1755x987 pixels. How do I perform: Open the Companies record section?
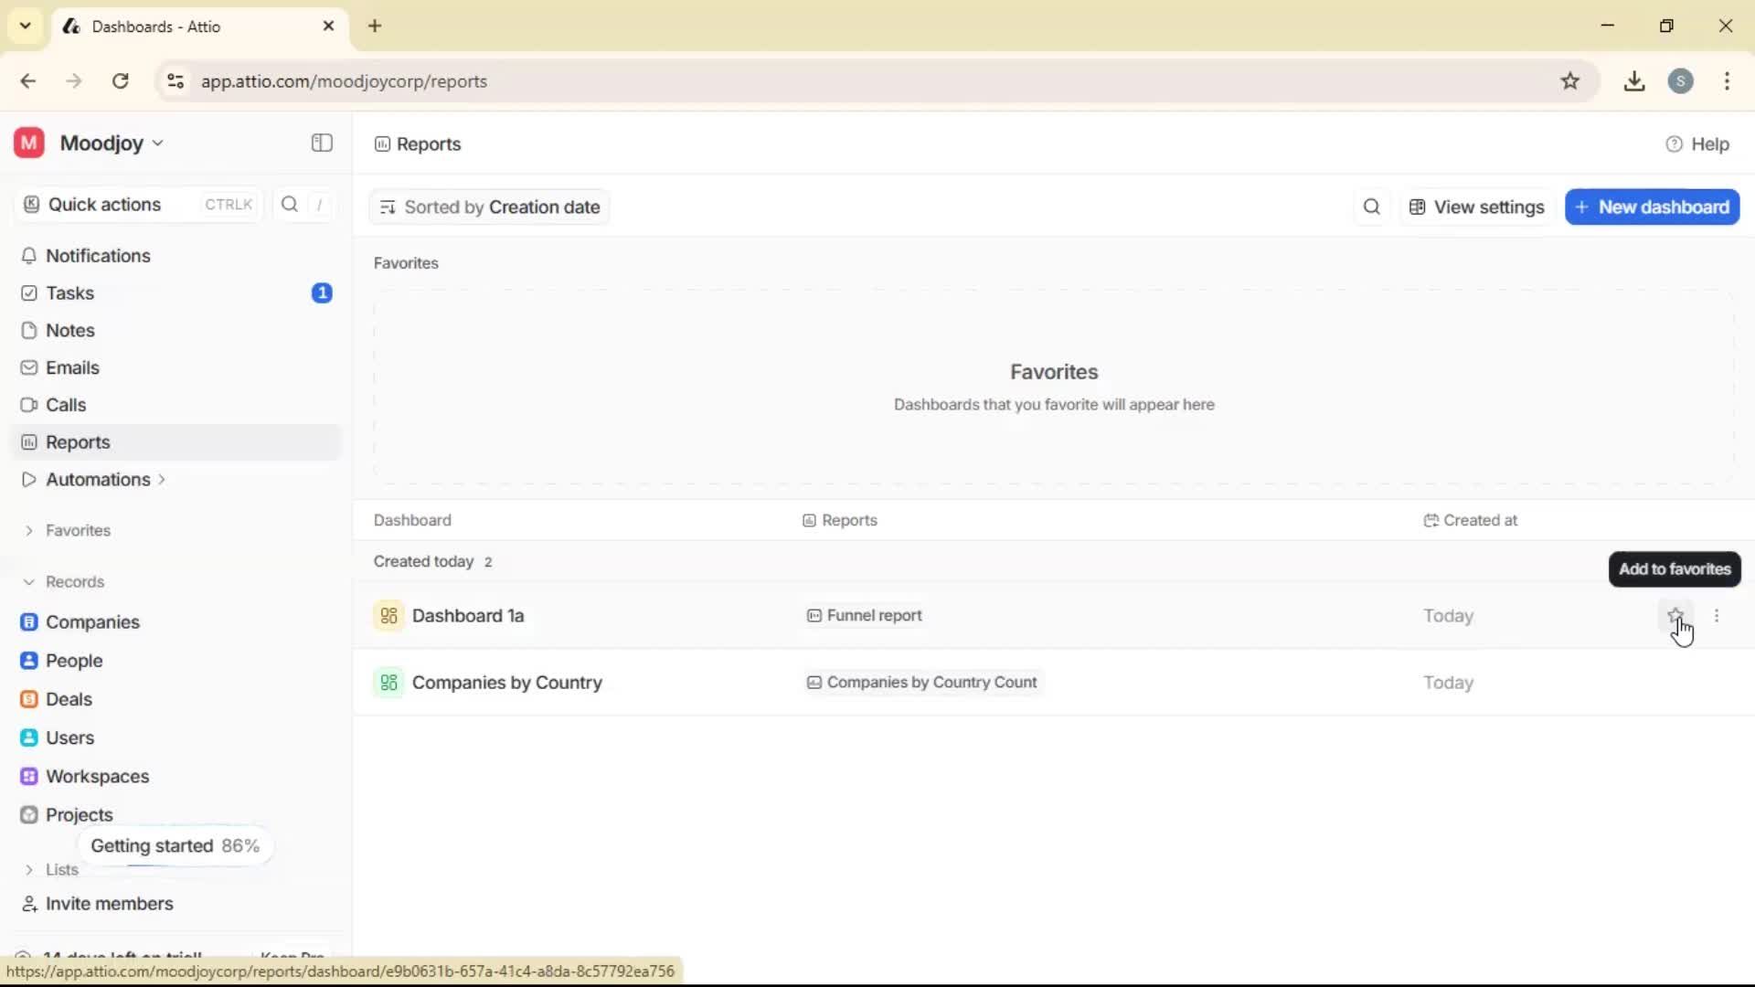[91, 622]
